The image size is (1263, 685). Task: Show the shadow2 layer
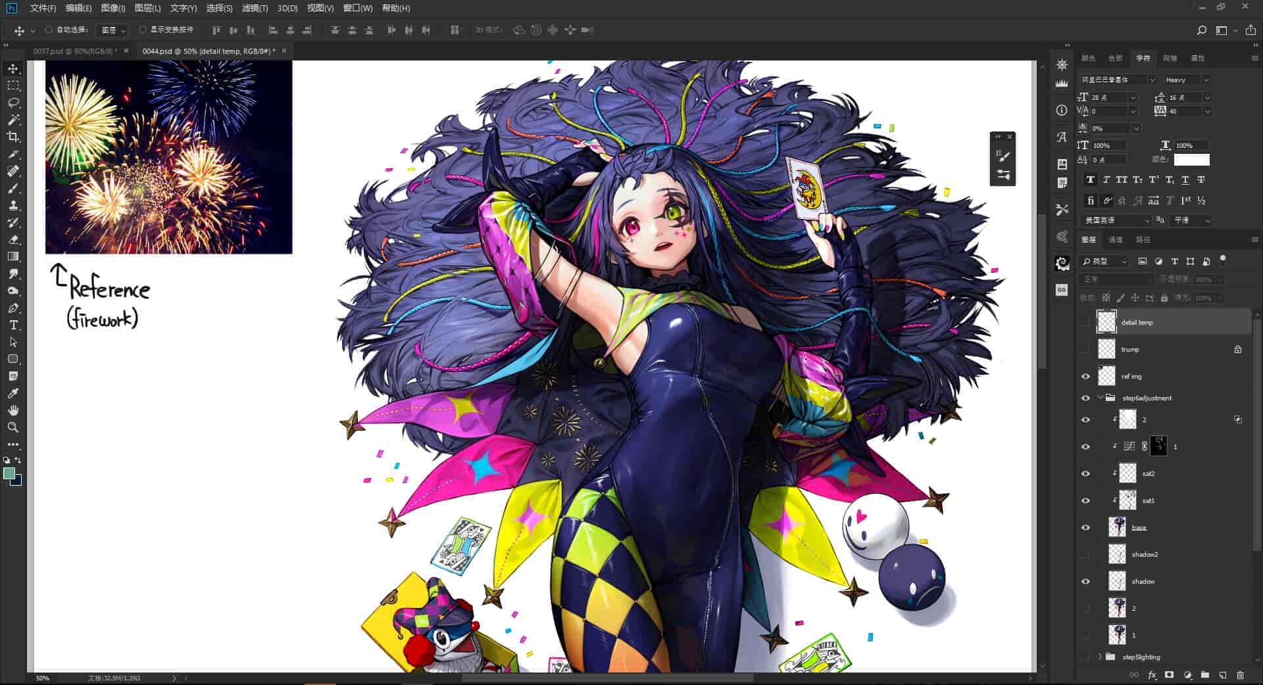point(1085,554)
